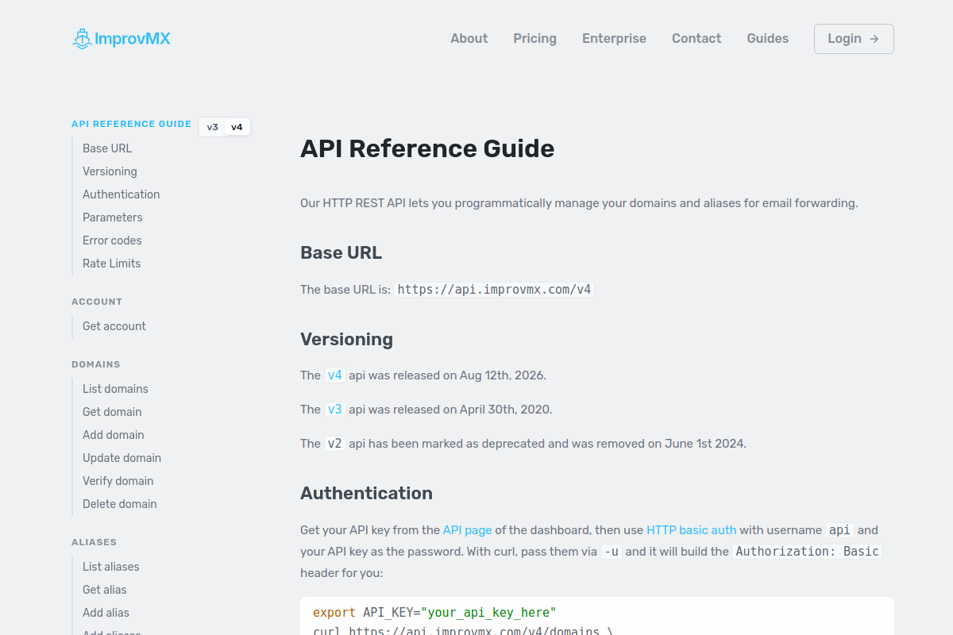The image size is (953, 635).
Task: Click the v2 code label in Versioning
Action: click(x=335, y=444)
